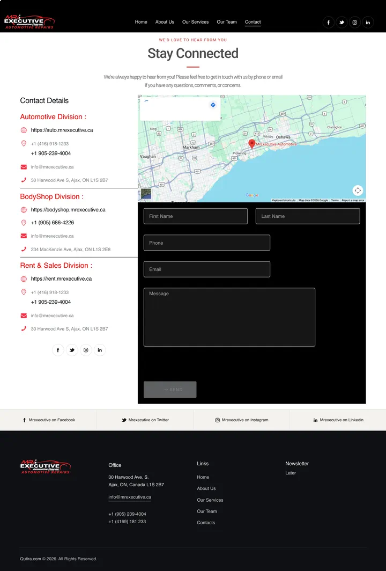Click the Send button
The width and height of the screenshot is (386, 571).
[170, 390]
